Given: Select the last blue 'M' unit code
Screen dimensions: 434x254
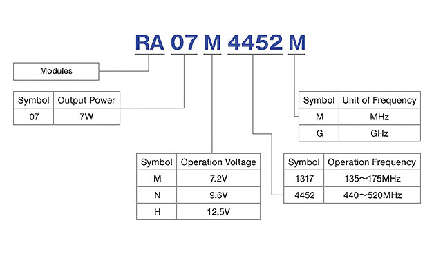Looking at the screenshot, I should 296,43.
